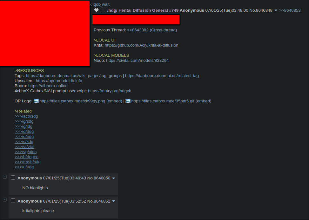Image resolution: width=309 pixels, height=220 pixels.
Task: Open the civitai models/833294 link
Action: pyautogui.click(x=138, y=61)
